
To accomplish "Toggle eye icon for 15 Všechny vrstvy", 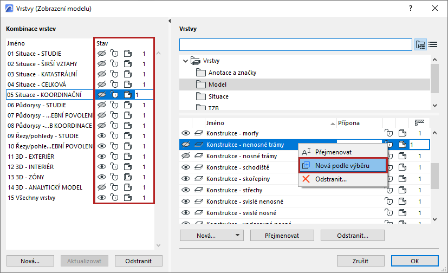I will pyautogui.click(x=102, y=197).
